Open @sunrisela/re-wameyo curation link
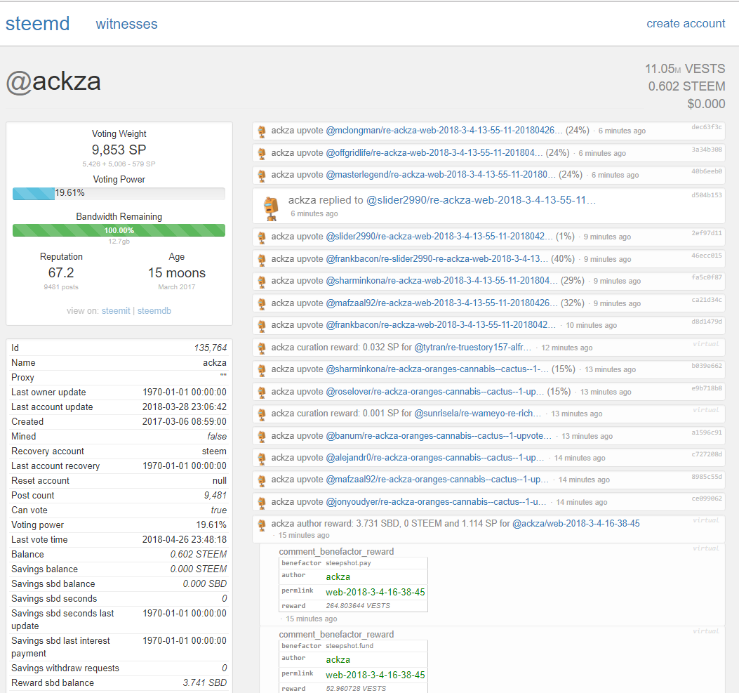Viewport: 739px width, 693px height. pyautogui.click(x=477, y=414)
